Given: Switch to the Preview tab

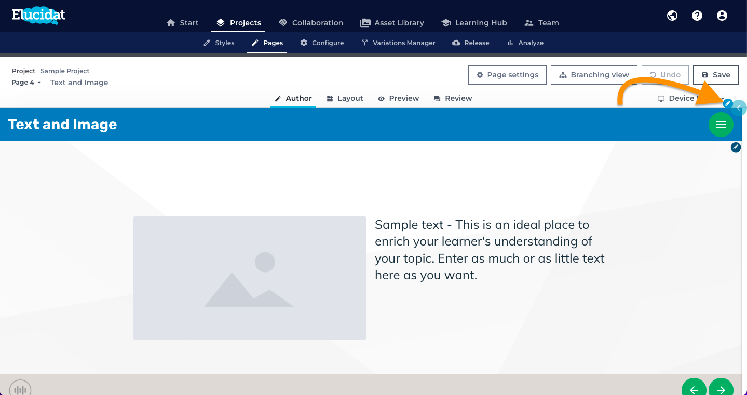Looking at the screenshot, I should coord(399,98).
